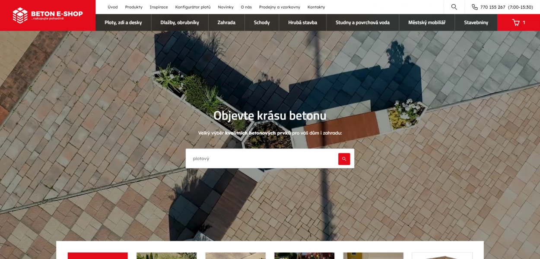The width and height of the screenshot is (540, 259).
Task: Click the Beton E-Shop logo
Action: [48, 15]
